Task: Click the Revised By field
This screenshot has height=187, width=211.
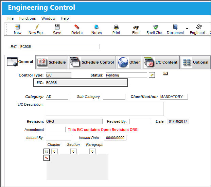Action: (141, 121)
